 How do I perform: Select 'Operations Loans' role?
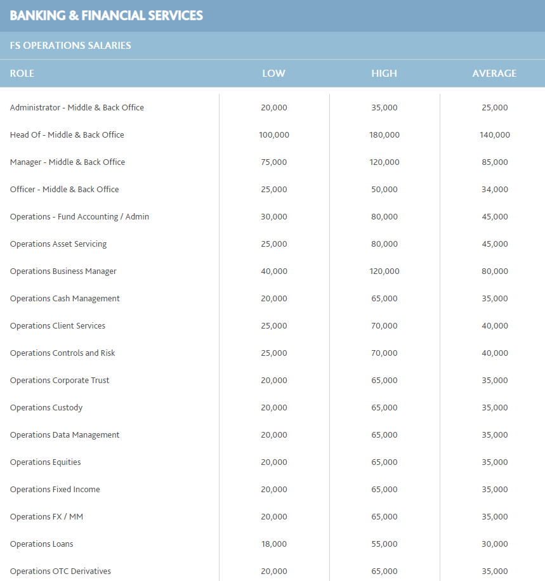(x=41, y=544)
